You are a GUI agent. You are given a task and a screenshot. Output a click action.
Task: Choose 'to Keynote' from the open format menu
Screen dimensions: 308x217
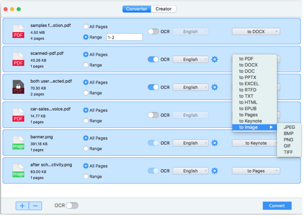pyautogui.click(x=255, y=121)
